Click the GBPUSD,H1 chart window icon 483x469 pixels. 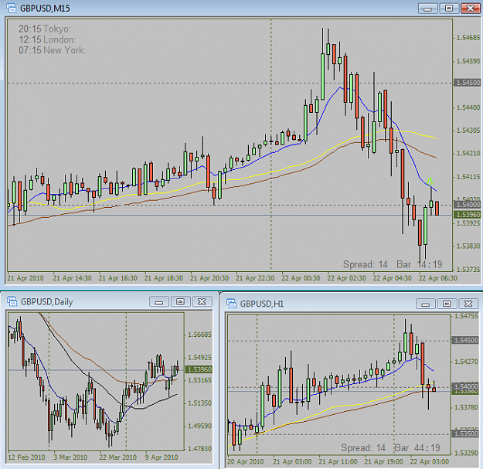[231, 304]
